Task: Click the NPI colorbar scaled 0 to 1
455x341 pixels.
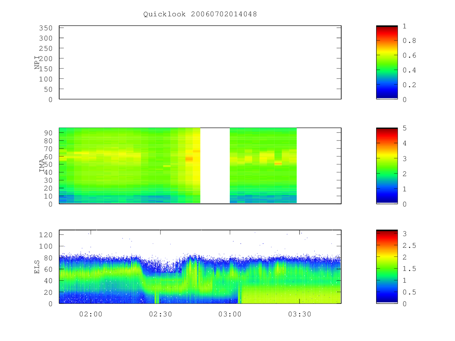Action: click(387, 63)
